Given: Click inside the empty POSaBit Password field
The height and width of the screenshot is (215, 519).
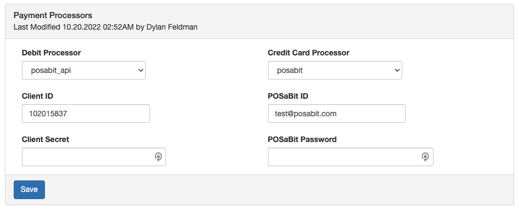Looking at the screenshot, I should [351, 157].
